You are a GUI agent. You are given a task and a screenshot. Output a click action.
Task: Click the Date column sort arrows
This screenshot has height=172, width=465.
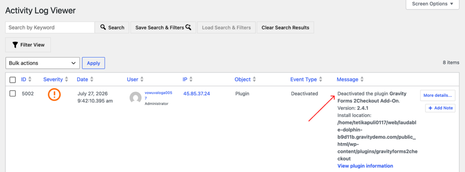(x=92, y=80)
